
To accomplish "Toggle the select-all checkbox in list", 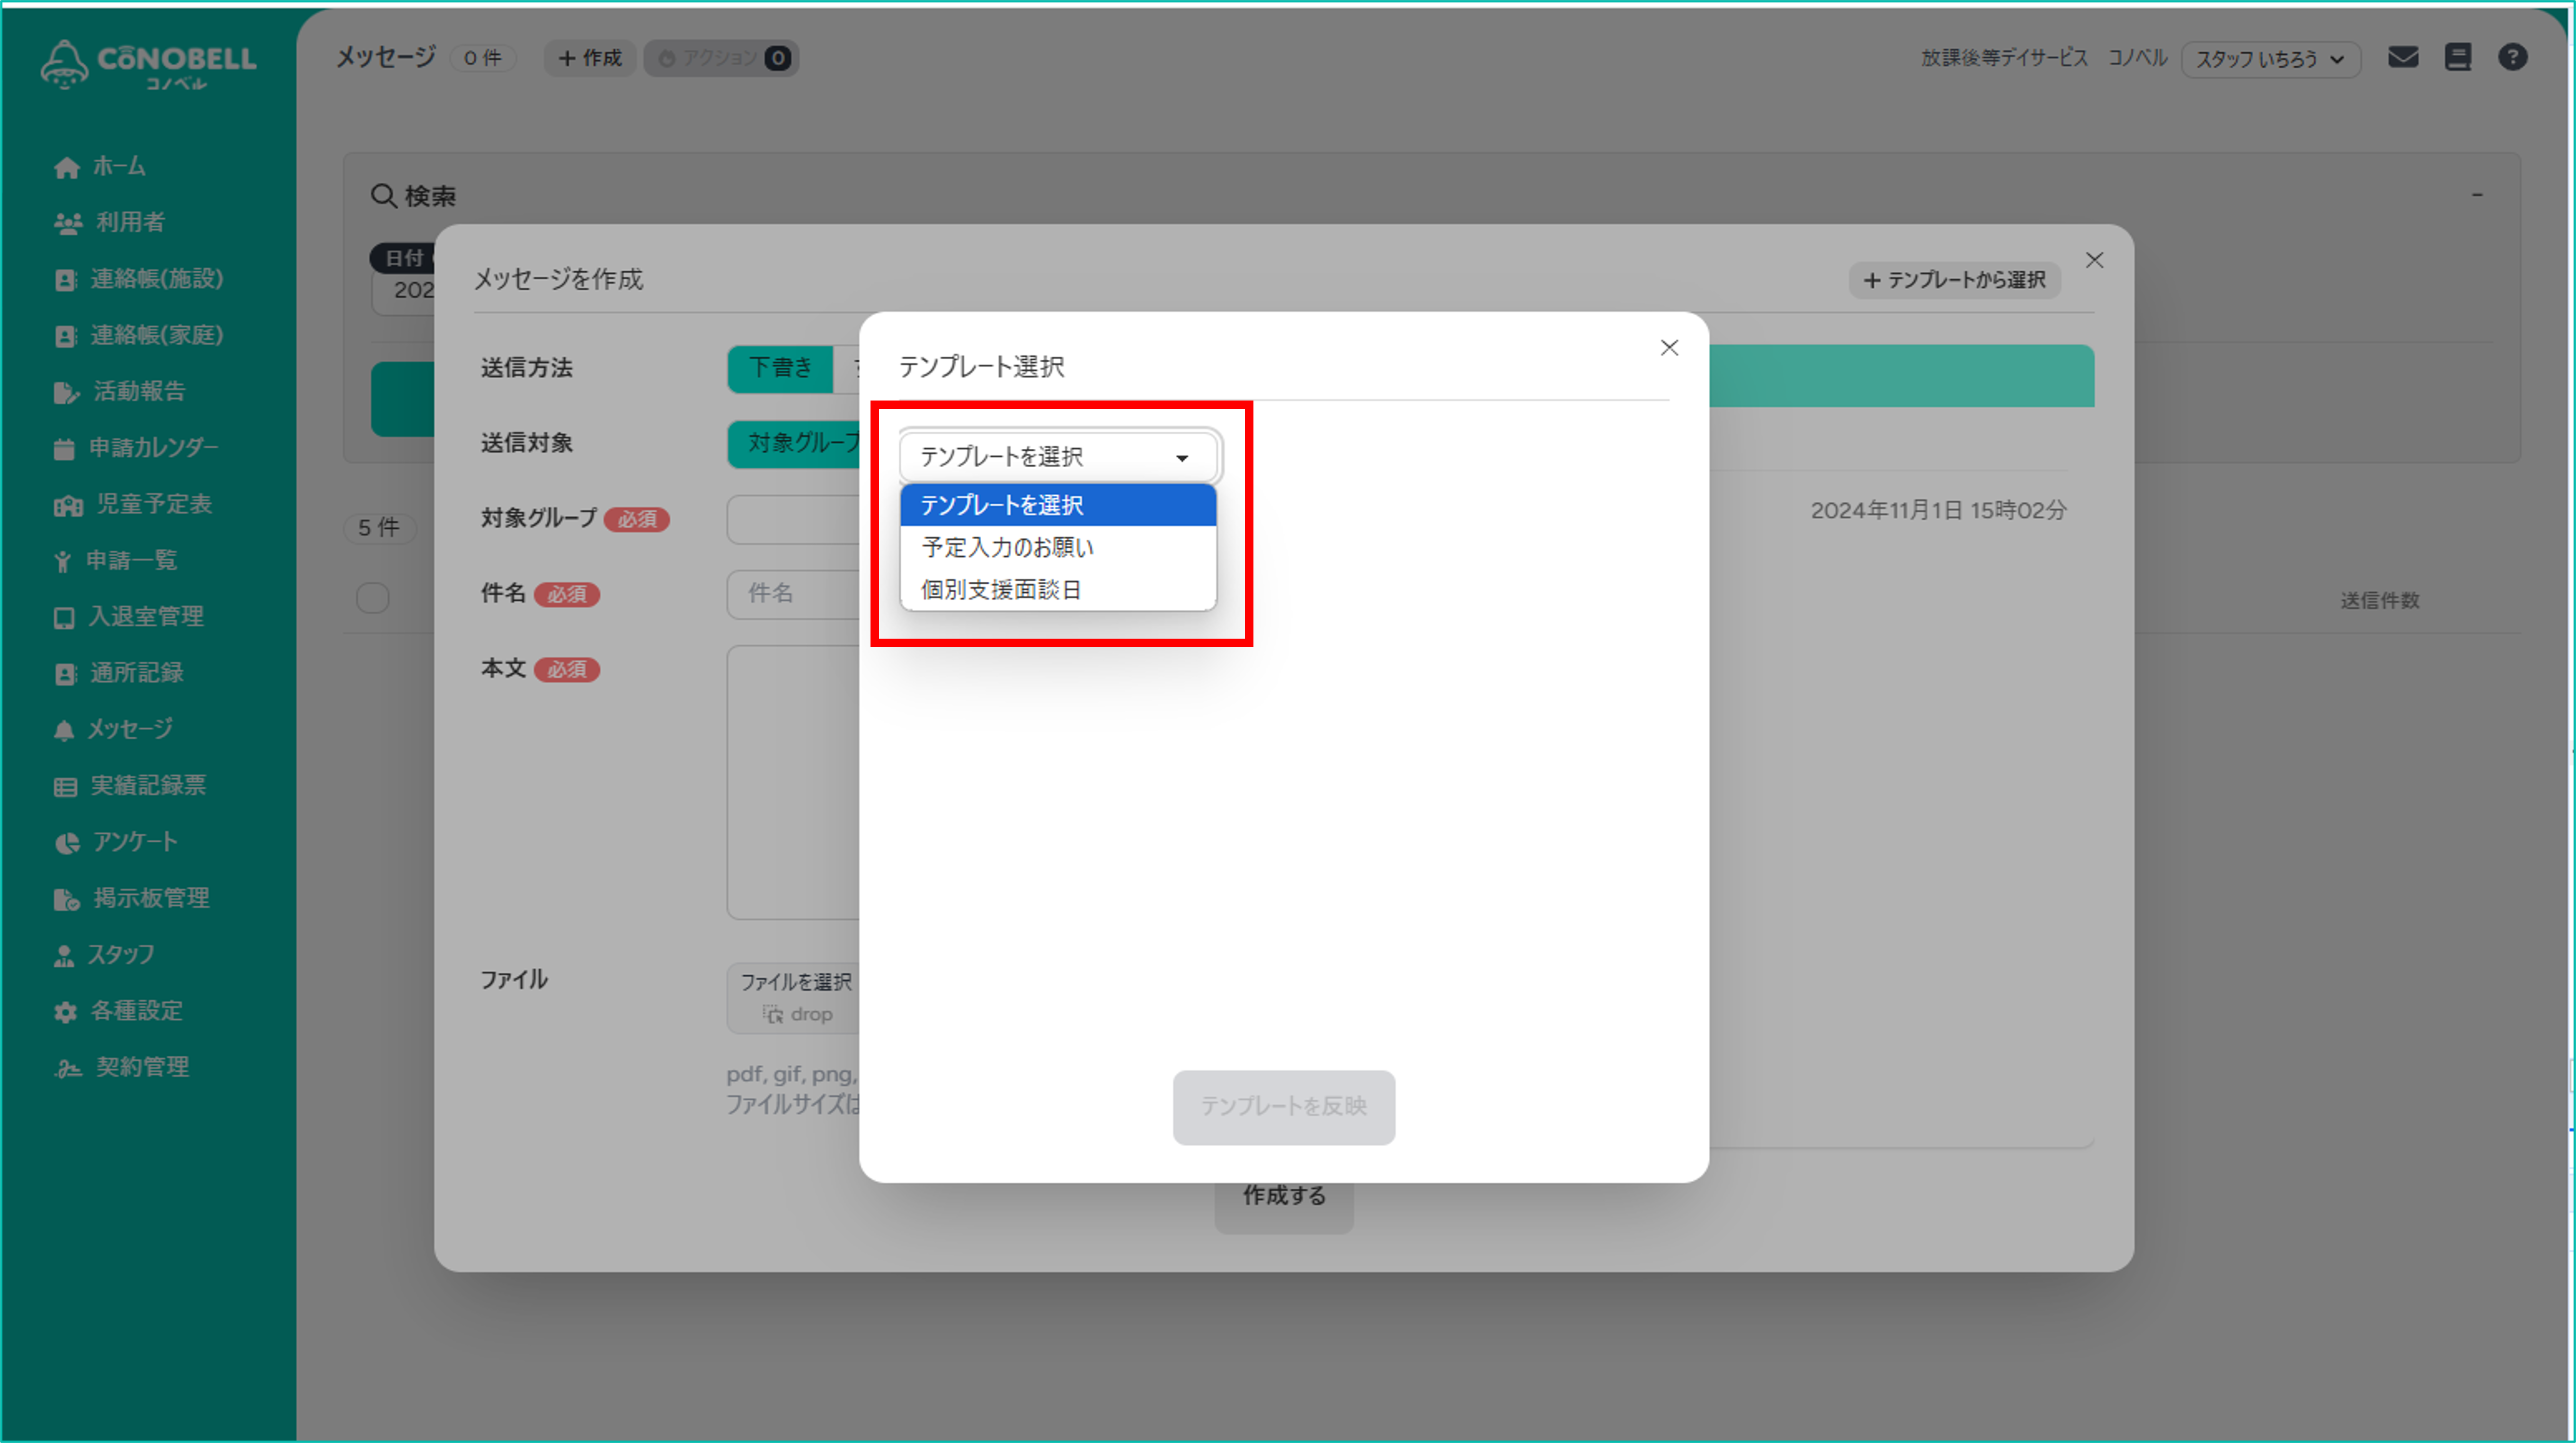I will (x=373, y=598).
